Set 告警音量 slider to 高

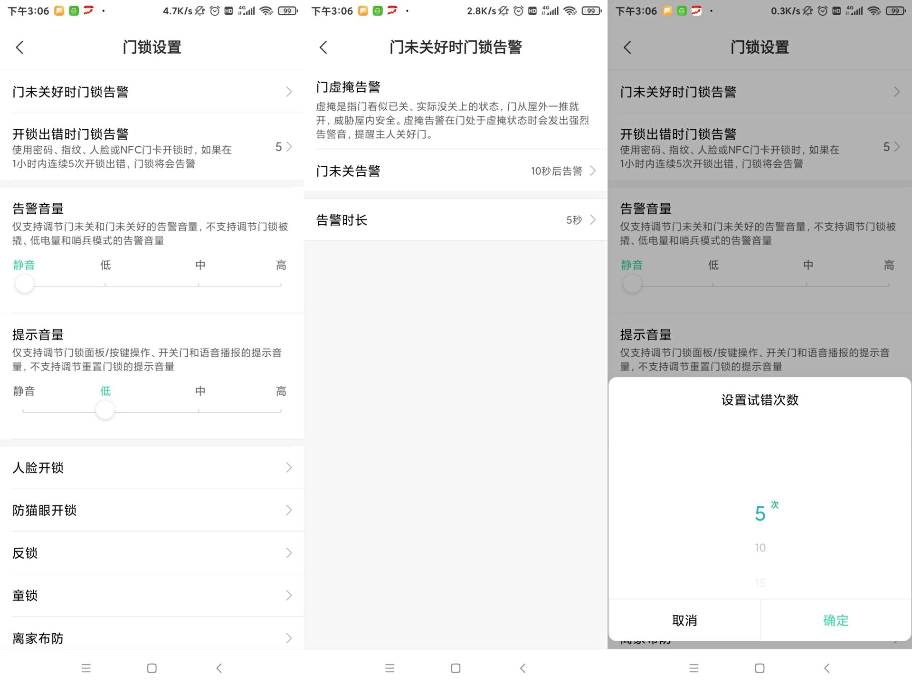[281, 284]
